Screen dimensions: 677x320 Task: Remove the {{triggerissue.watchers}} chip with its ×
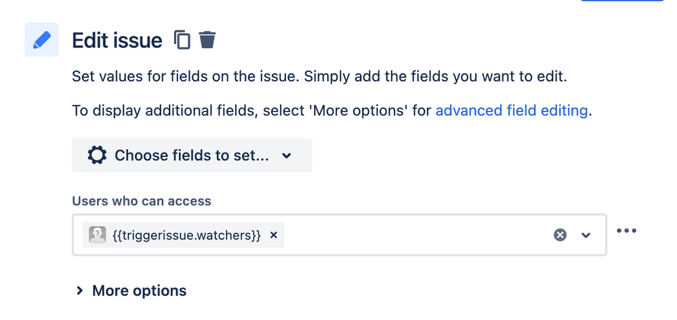click(x=273, y=235)
